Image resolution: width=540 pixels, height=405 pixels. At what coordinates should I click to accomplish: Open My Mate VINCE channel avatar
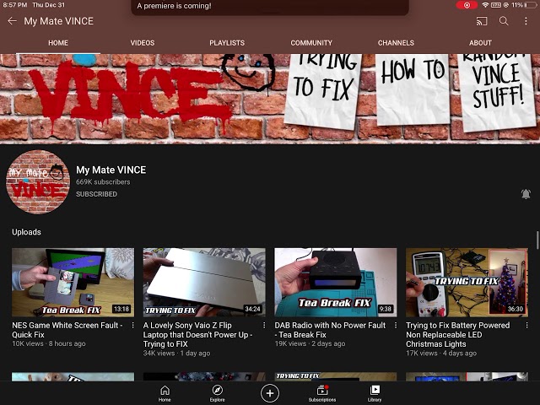coord(38,182)
